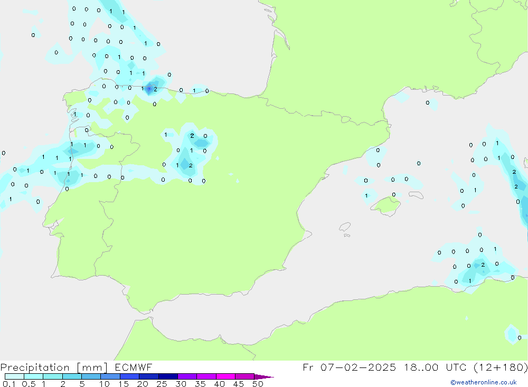Choose the magenta 45–50 mm legend swatch

[244, 377]
